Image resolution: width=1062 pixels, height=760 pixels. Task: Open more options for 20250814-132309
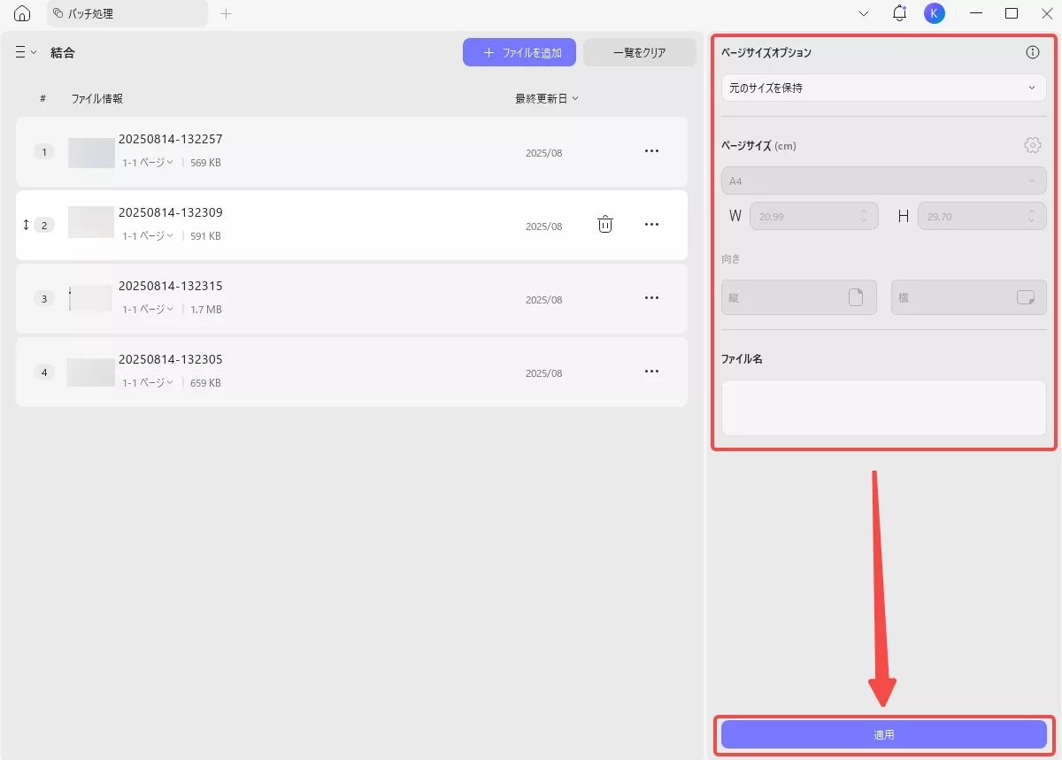[651, 225]
